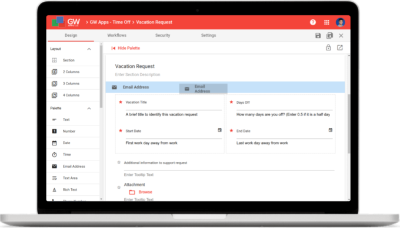
Task: Toggle required star on Additional information
Action: pyautogui.click(x=119, y=162)
